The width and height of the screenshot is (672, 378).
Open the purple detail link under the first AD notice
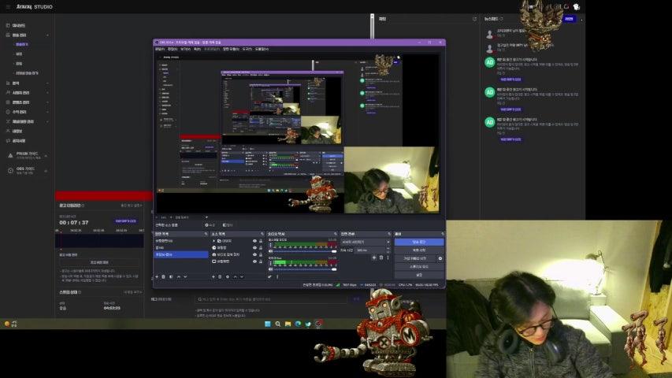(510, 80)
